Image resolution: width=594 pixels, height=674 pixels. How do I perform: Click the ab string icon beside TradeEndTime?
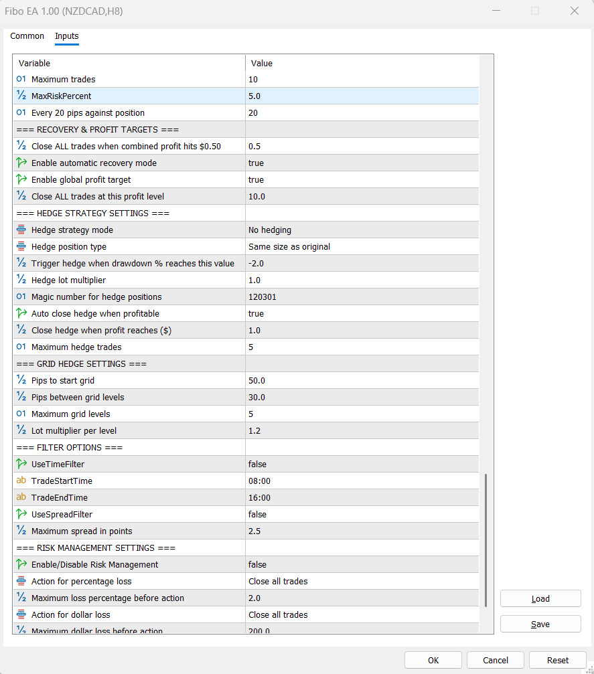[21, 497]
